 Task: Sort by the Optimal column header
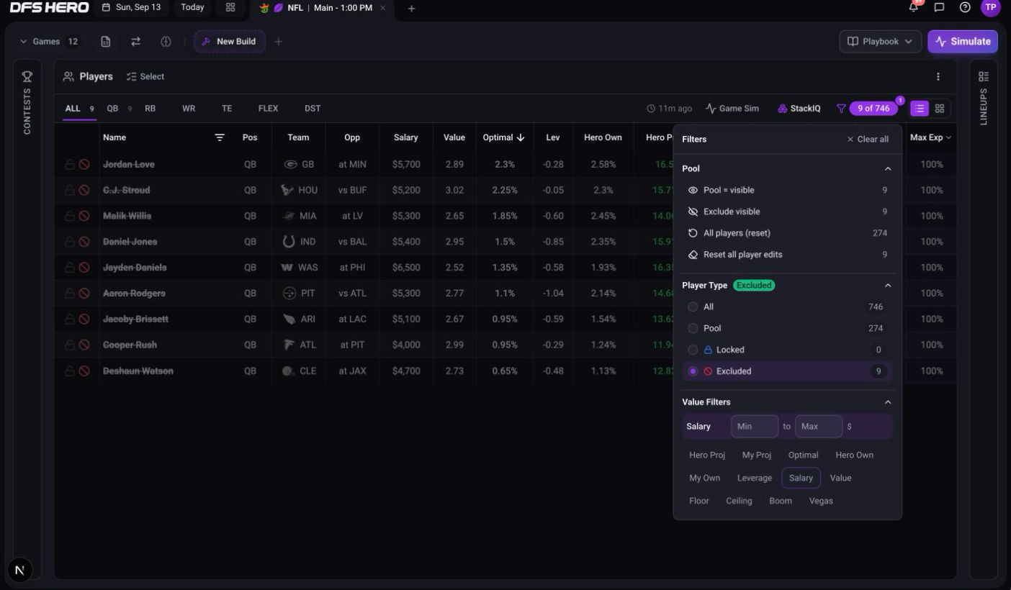[x=503, y=137]
